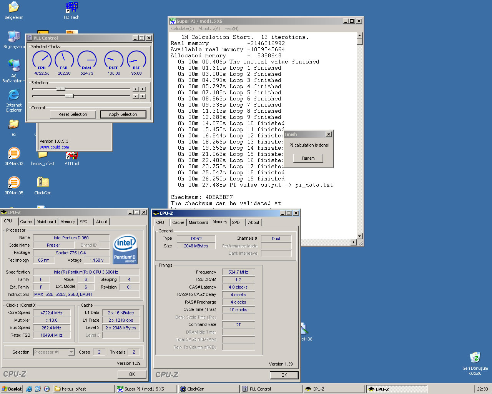Launch 3DMark05 desktop shortcut
Image resolution: width=492 pixels, height=394 pixels.
point(14,186)
